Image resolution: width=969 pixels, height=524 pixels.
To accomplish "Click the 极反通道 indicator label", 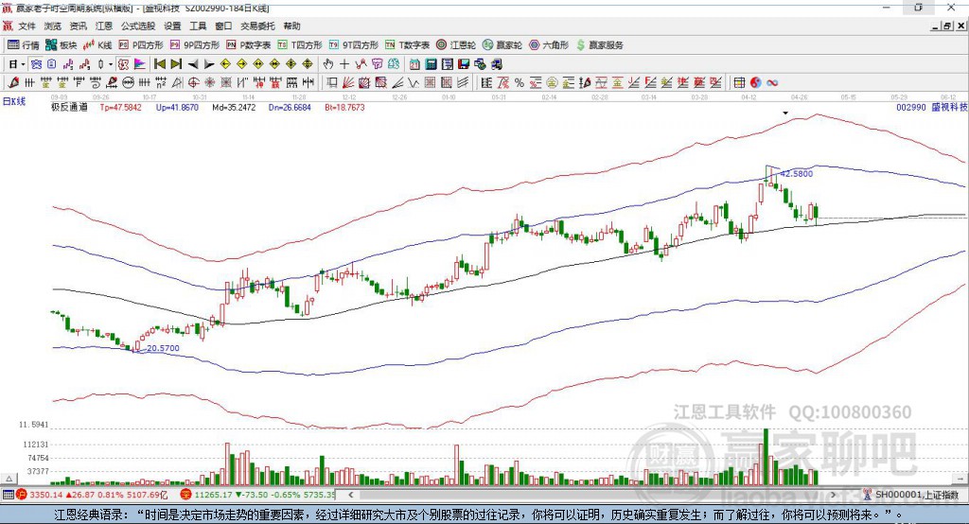I will pyautogui.click(x=69, y=107).
